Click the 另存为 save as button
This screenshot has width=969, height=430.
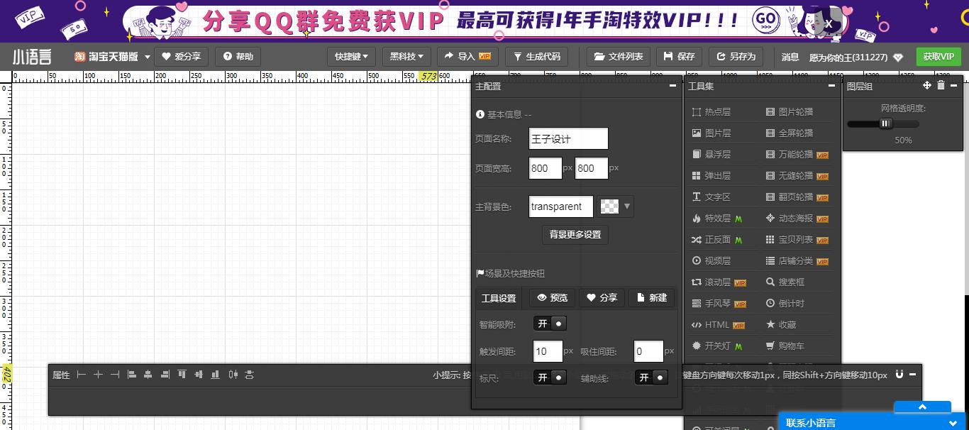coord(736,57)
